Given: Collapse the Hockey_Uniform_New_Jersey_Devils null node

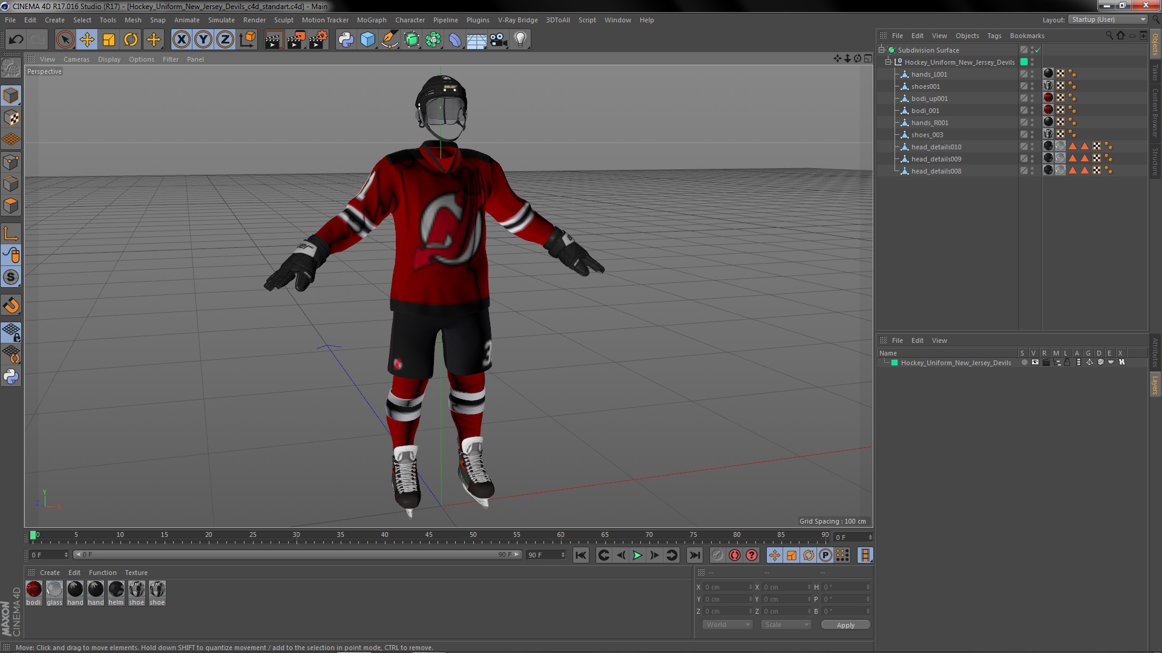Looking at the screenshot, I should [888, 62].
